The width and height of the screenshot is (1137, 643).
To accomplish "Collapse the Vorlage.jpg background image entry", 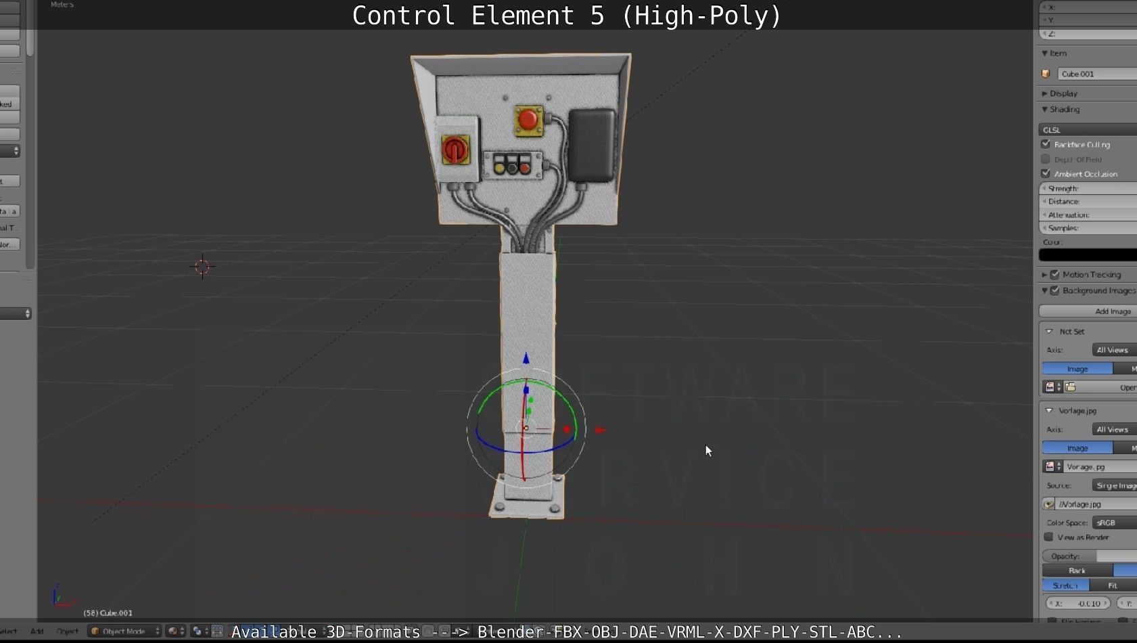I will tap(1049, 411).
